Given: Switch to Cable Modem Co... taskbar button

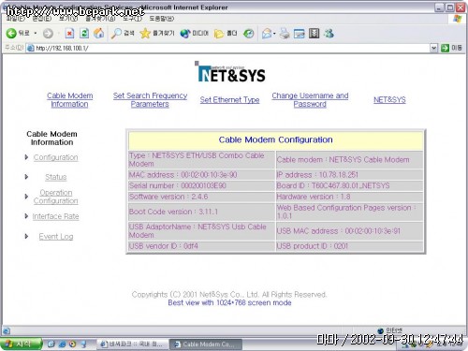Looking at the screenshot, I should tap(206, 344).
